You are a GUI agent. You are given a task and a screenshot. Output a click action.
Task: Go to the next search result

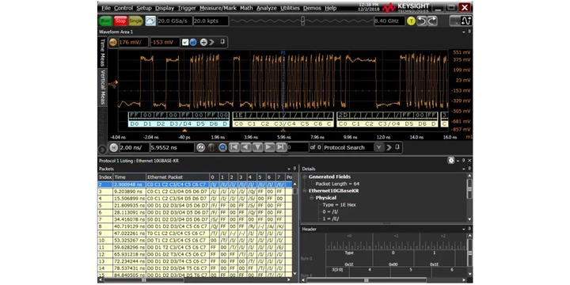[269, 147]
